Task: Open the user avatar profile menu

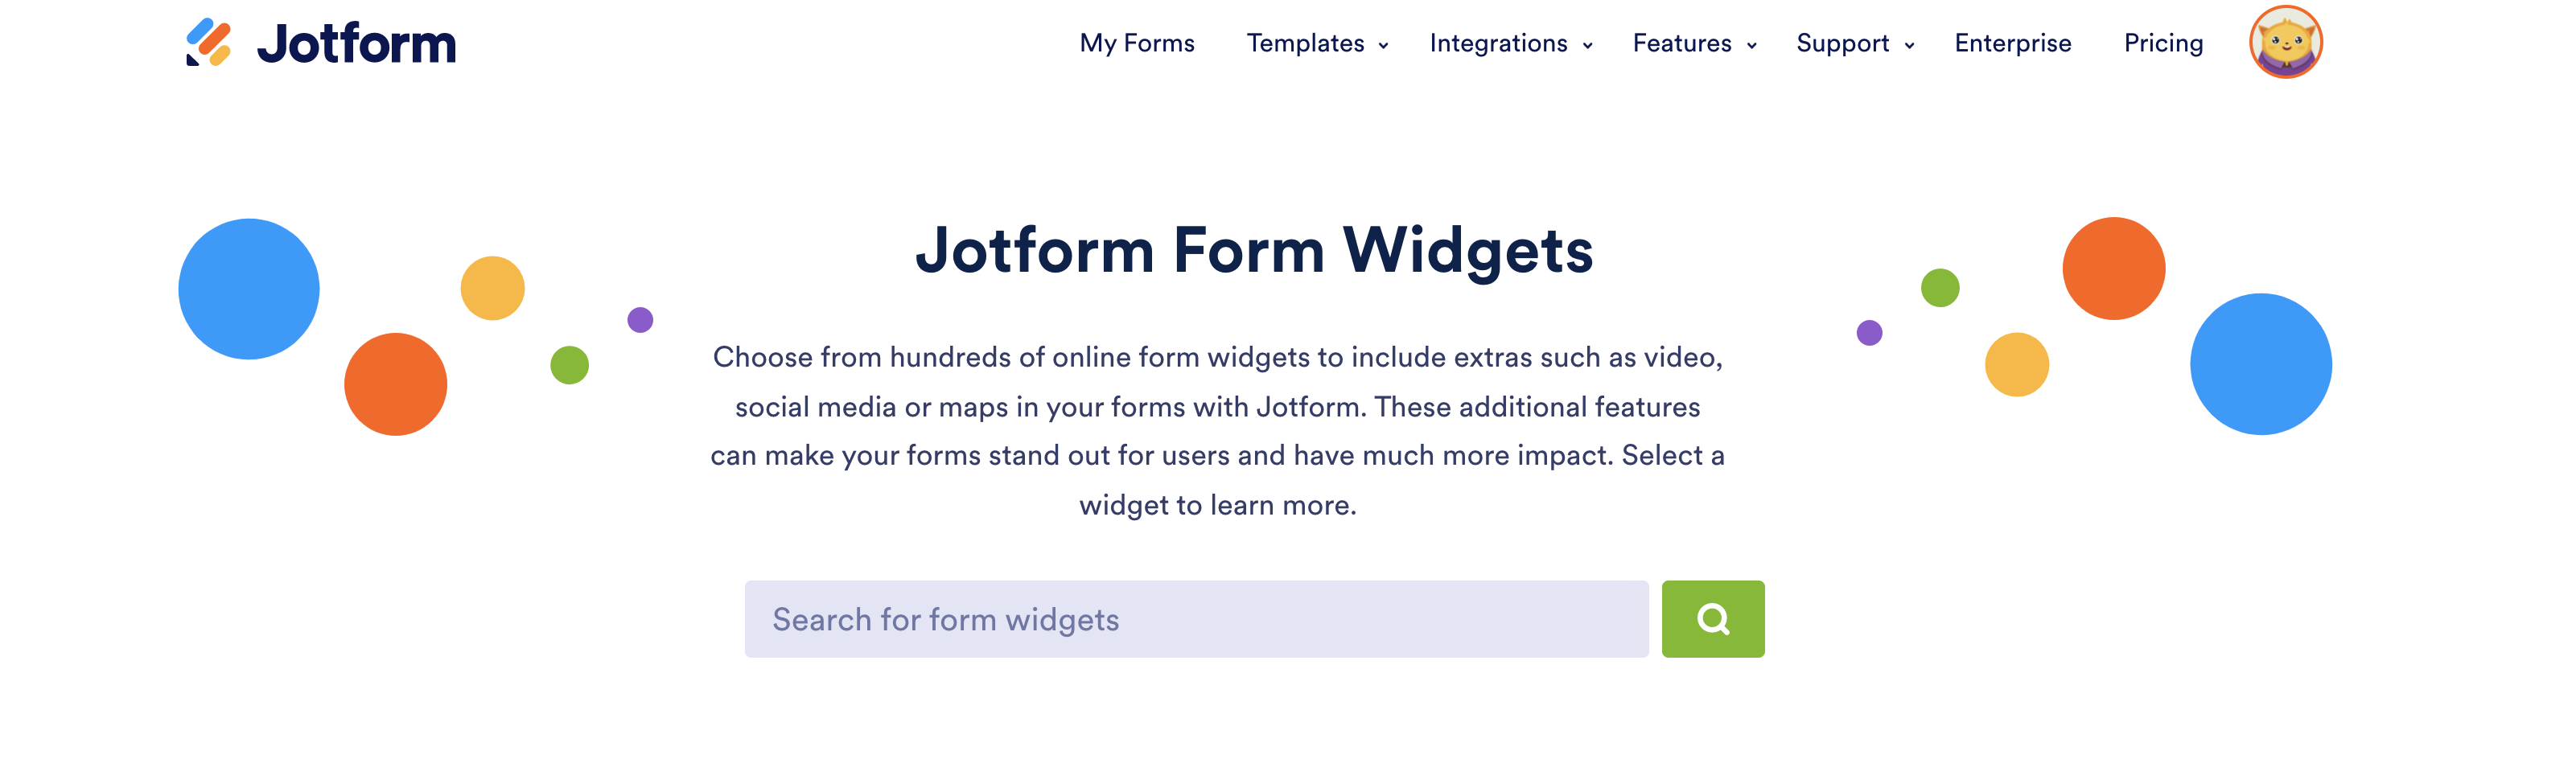Action: pyautogui.click(x=2285, y=42)
